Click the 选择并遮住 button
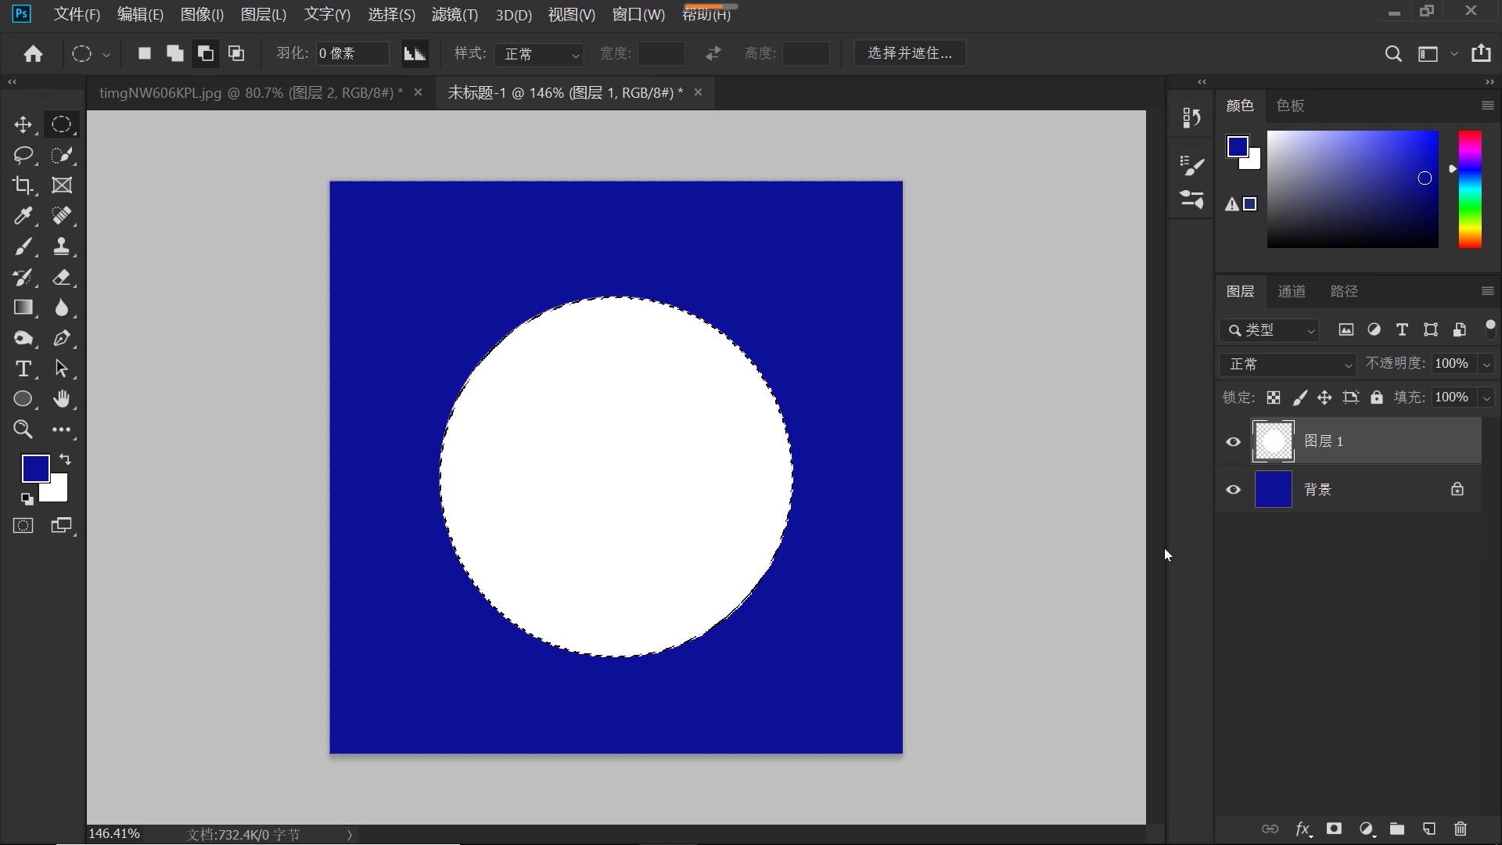This screenshot has height=845, width=1502. [x=910, y=53]
